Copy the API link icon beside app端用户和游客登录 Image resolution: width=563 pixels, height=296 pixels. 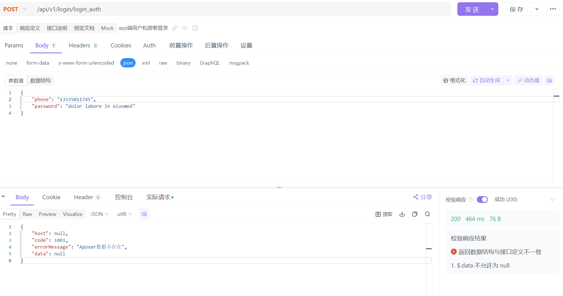click(175, 28)
